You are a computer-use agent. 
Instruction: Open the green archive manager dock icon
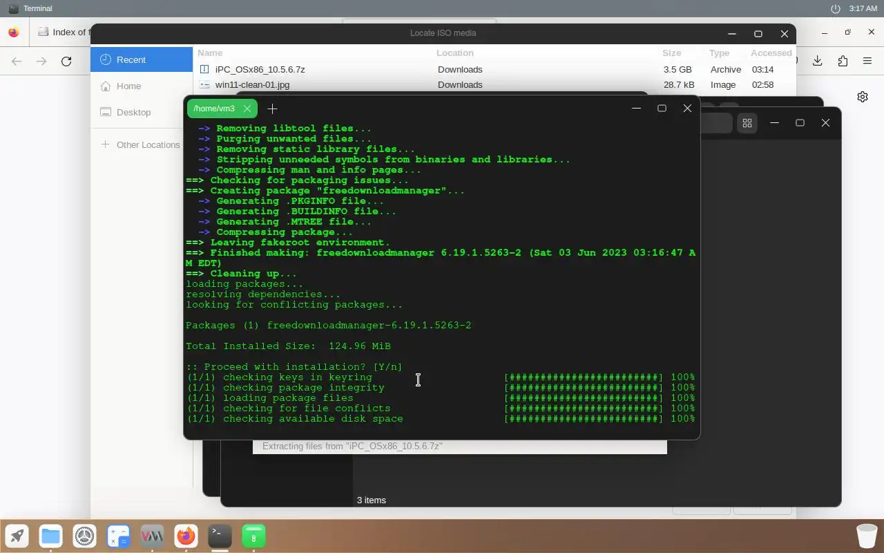(253, 536)
